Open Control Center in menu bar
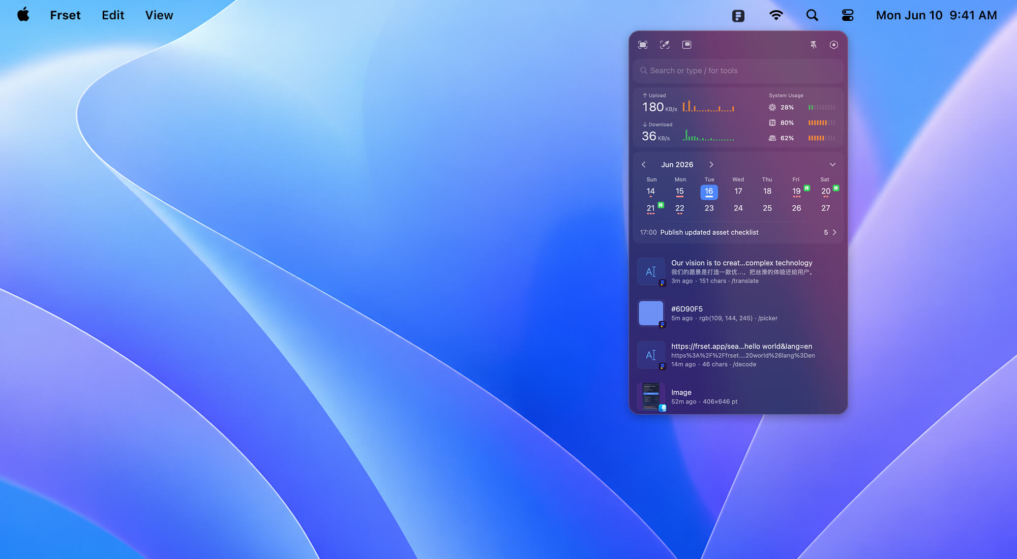 coord(848,15)
